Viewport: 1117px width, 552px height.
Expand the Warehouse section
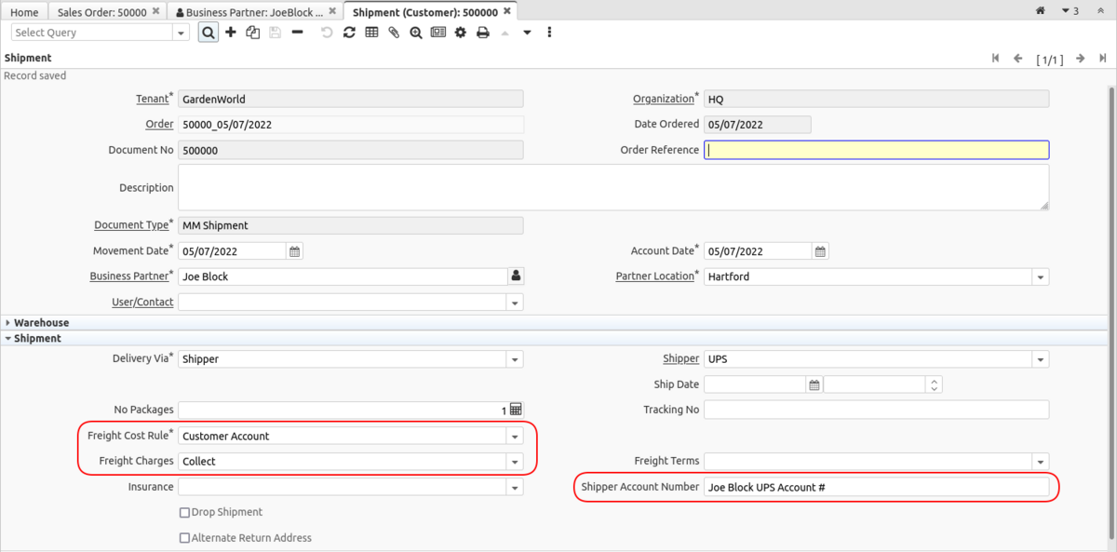point(41,323)
